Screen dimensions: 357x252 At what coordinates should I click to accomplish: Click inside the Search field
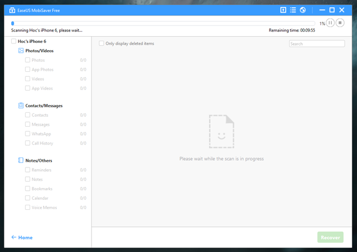(x=317, y=43)
